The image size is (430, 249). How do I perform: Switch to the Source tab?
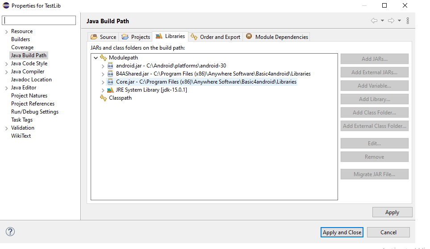coord(104,37)
